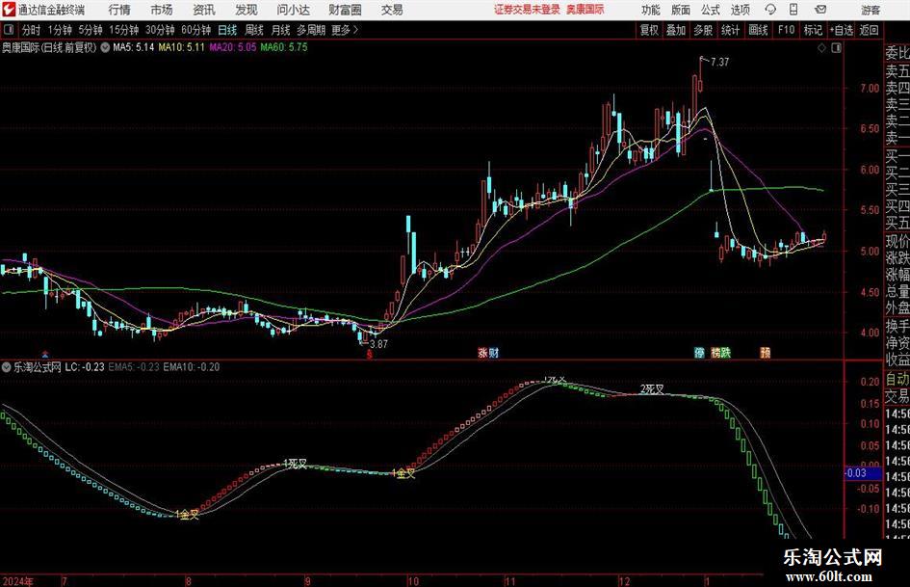
Task: Click the MA60: 5.75 indicator label
Action: 284,47
